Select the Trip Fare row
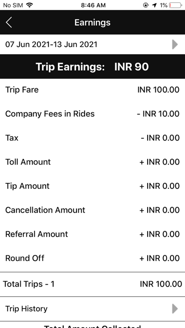 point(92,90)
